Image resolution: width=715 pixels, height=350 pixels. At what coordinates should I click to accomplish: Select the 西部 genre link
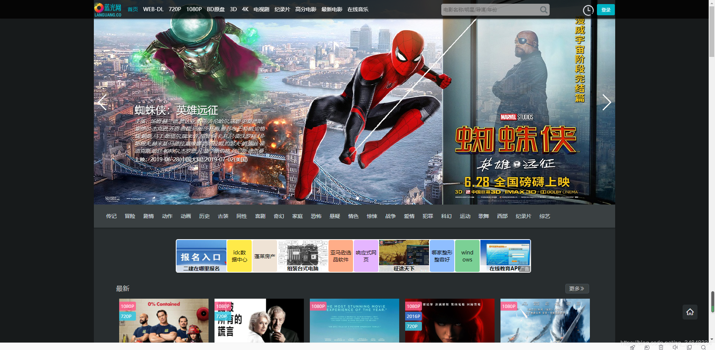point(502,216)
